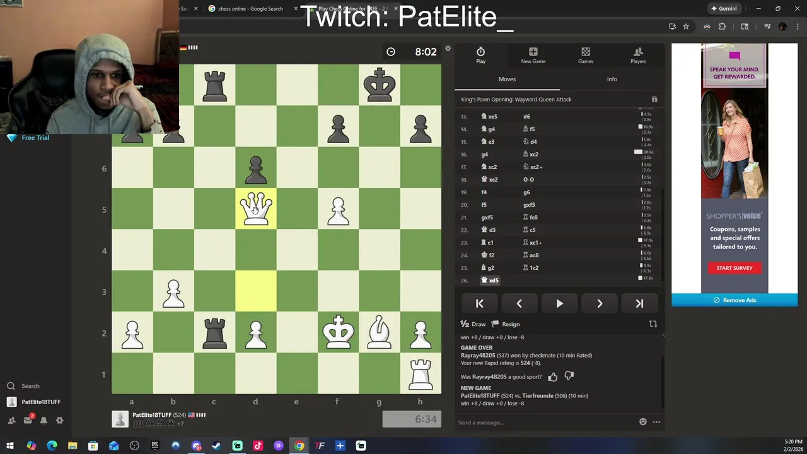Play through the moves automatically
Viewport: 807px width, 454px height.
coord(559,303)
